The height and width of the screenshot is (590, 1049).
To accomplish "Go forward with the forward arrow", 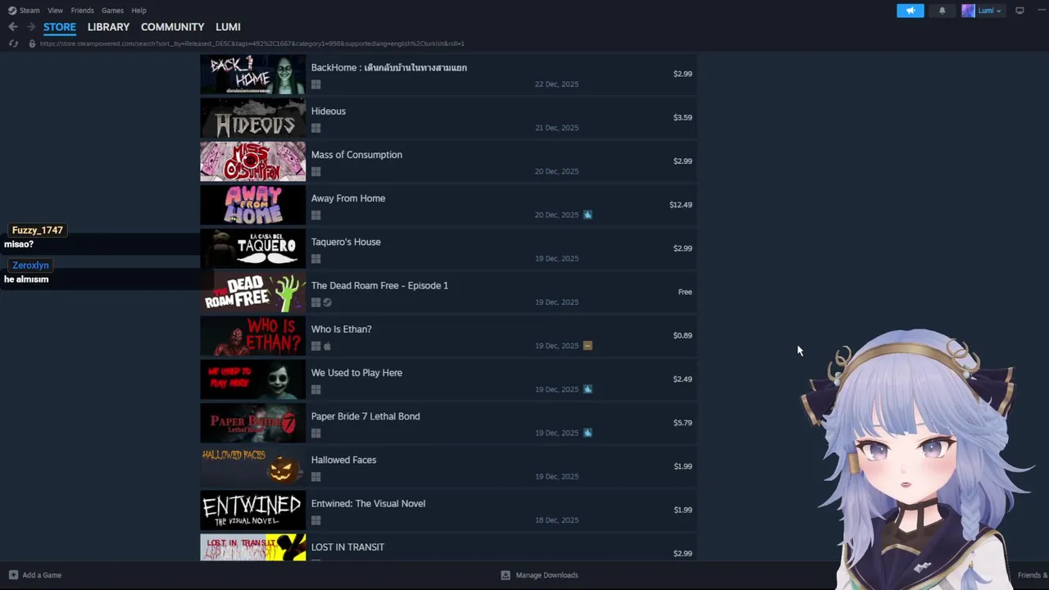I will (31, 27).
